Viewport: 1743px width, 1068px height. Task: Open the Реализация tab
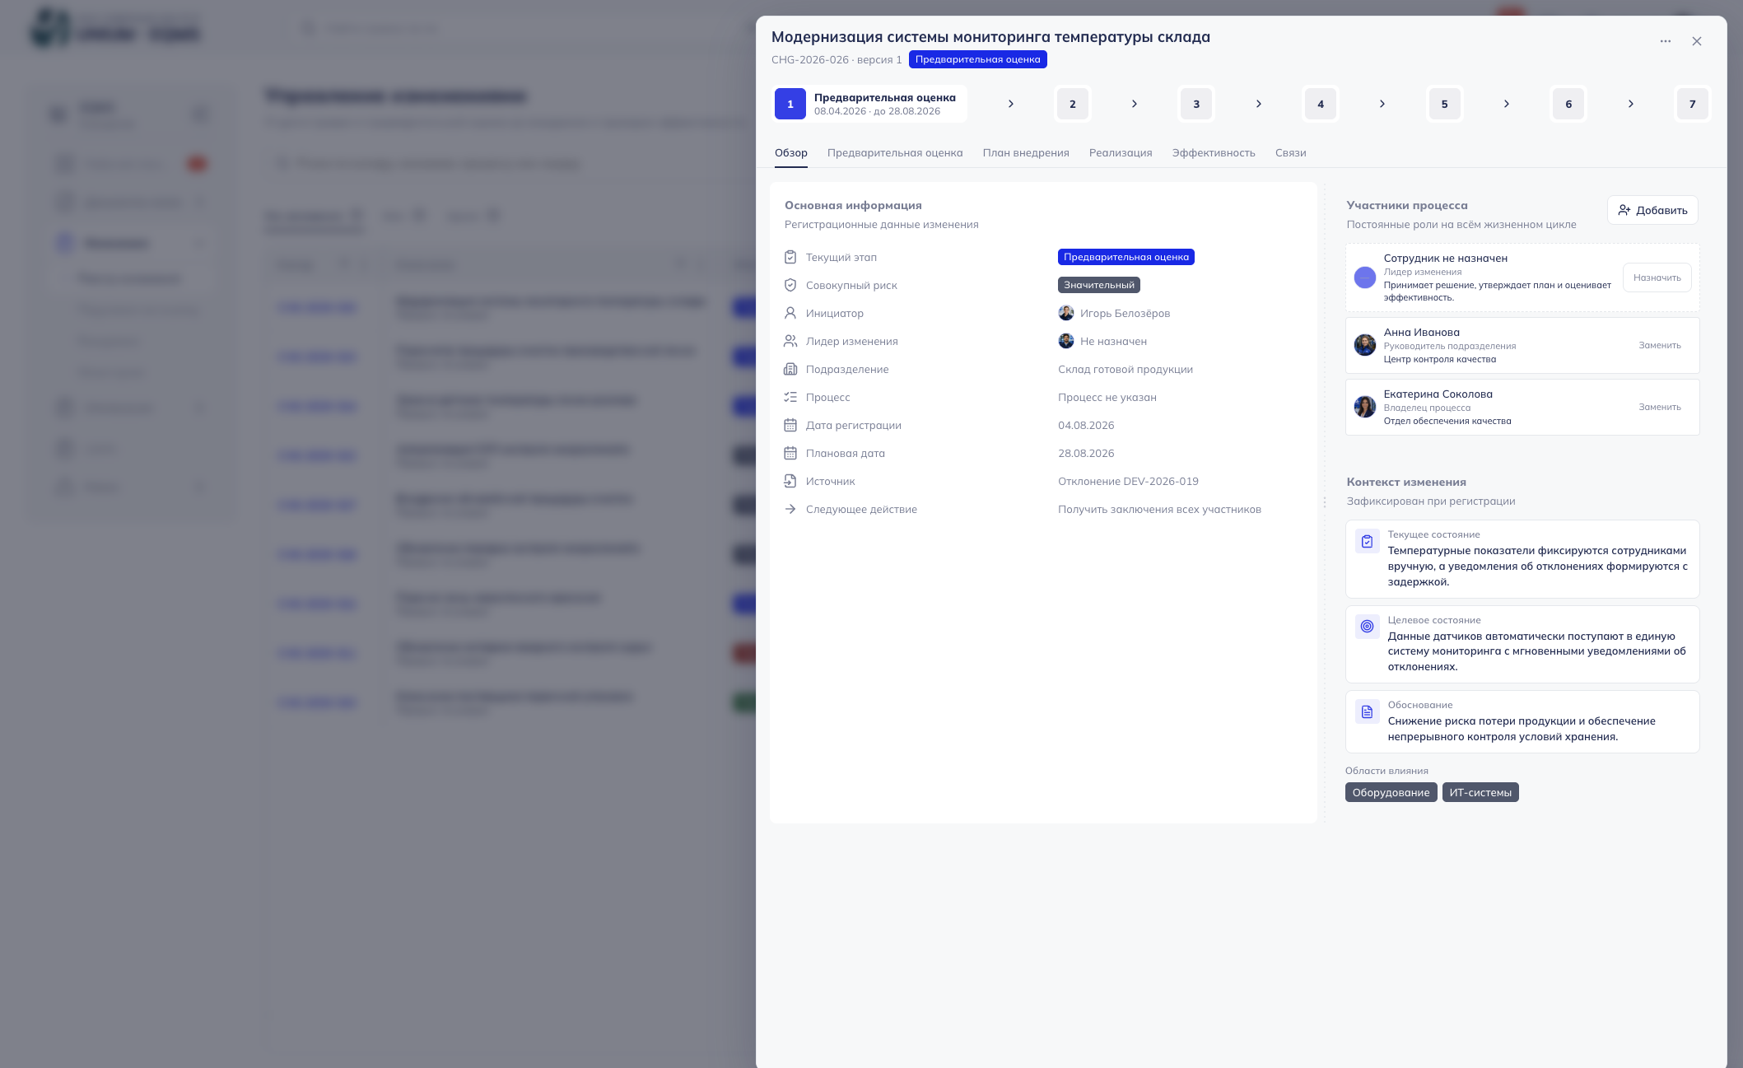[x=1121, y=152]
